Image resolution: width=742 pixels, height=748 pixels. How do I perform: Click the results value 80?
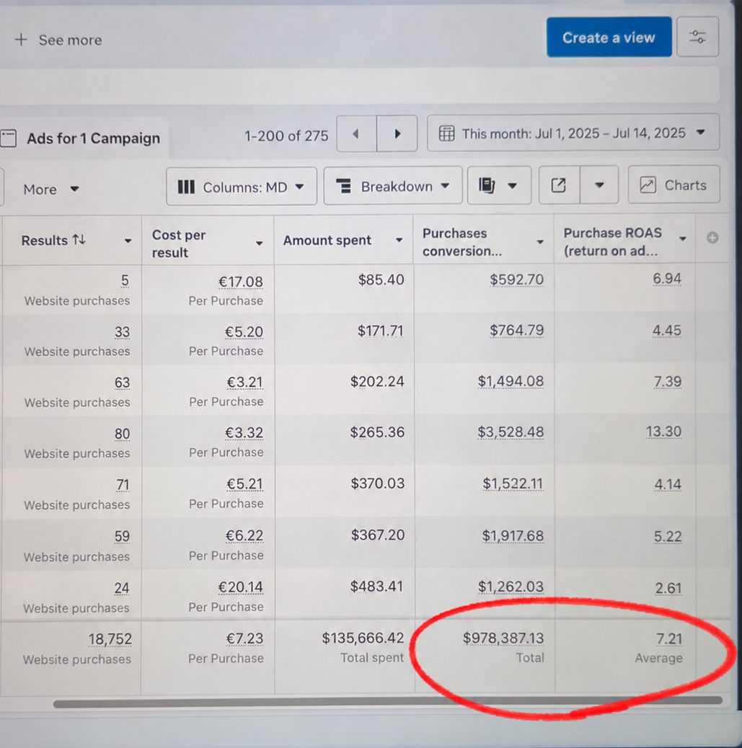pyautogui.click(x=123, y=434)
